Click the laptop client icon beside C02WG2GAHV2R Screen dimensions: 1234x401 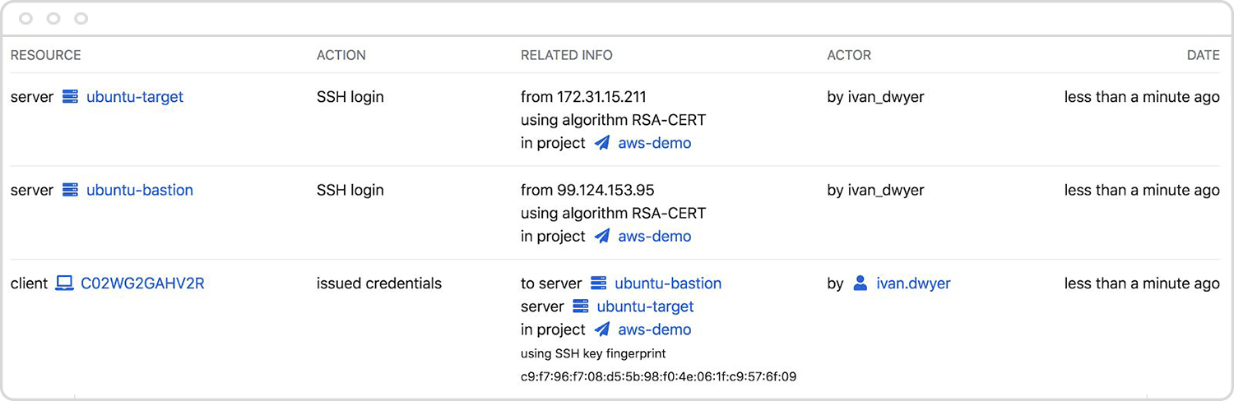pos(64,283)
